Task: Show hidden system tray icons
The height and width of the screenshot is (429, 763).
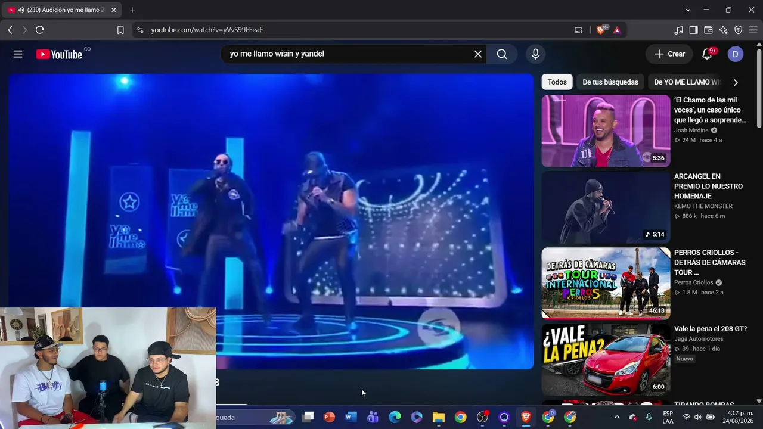Action: click(x=617, y=417)
